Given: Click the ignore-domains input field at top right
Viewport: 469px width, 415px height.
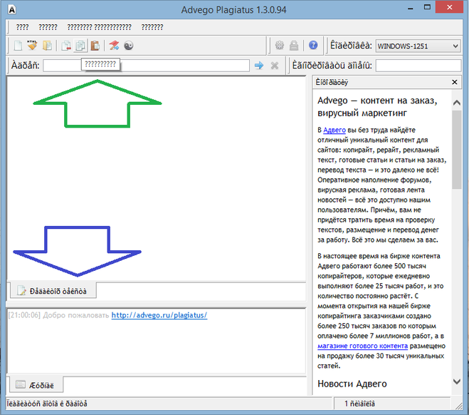Looking at the screenshot, I should (x=418, y=66).
